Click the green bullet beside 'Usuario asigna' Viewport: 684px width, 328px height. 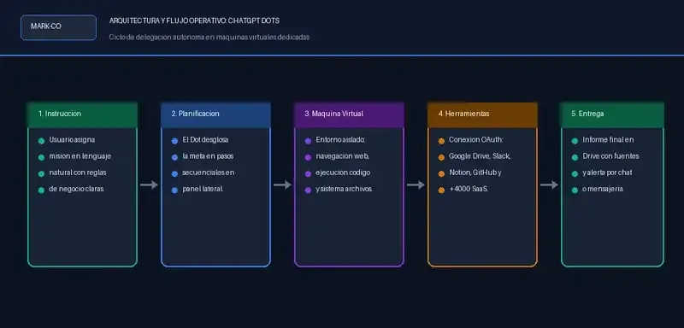pos(41,141)
